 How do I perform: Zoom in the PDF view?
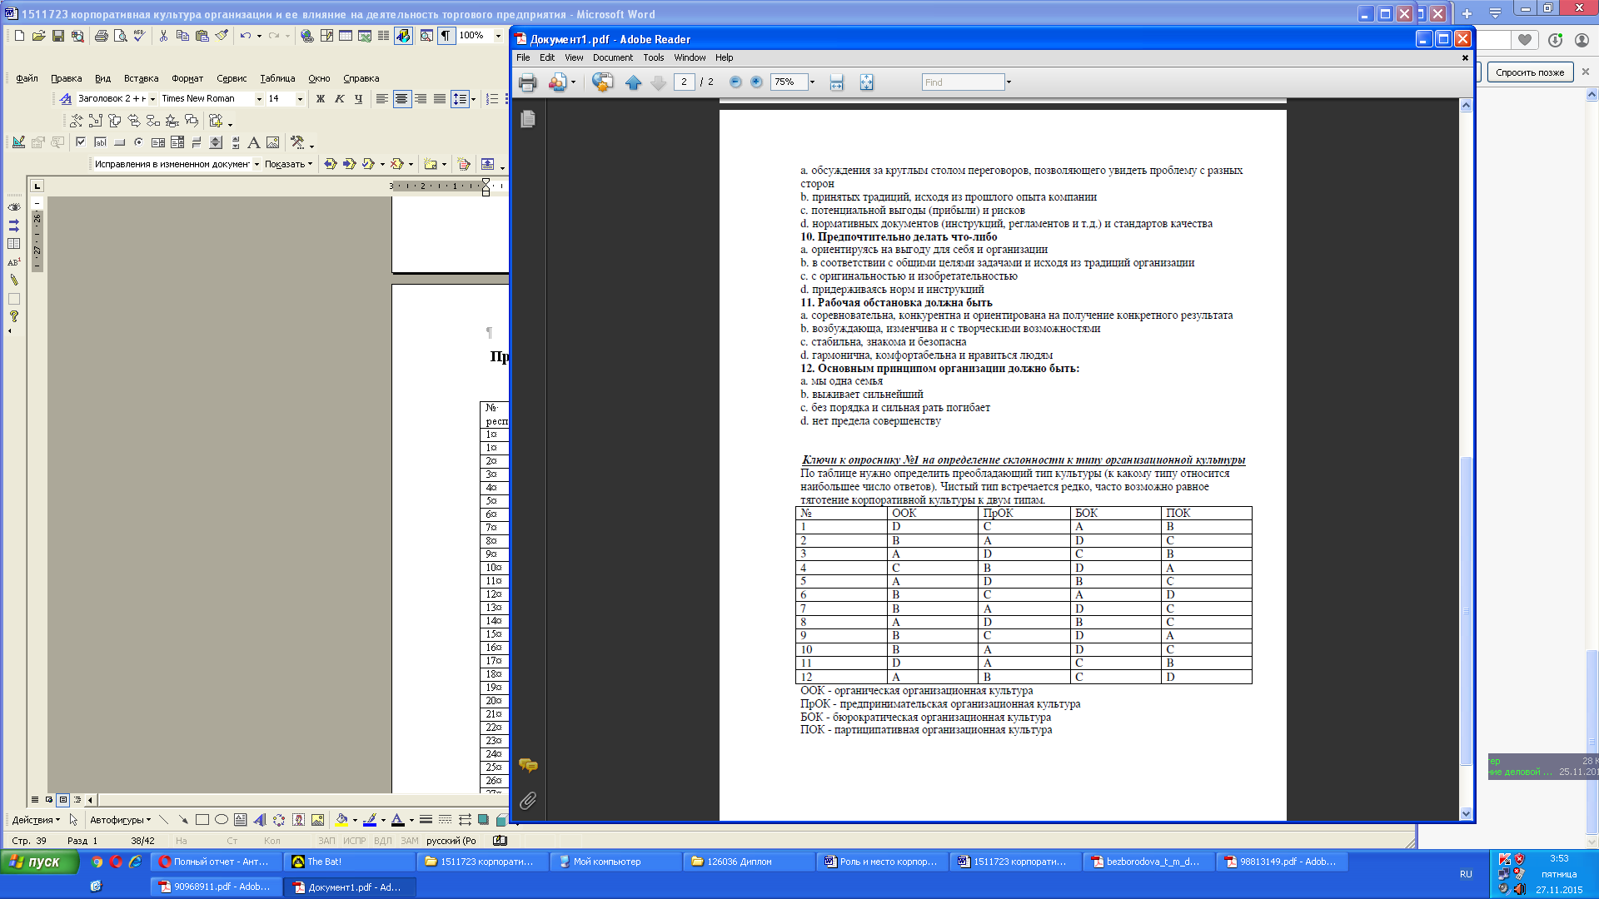point(756,82)
